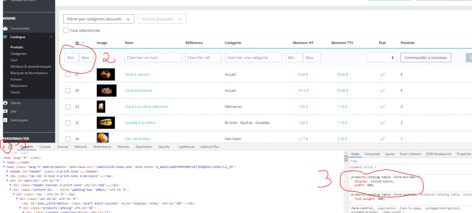Click the ID column sort arrow
Image resolution: width=472 pixels, height=213 pixels.
(83, 43)
